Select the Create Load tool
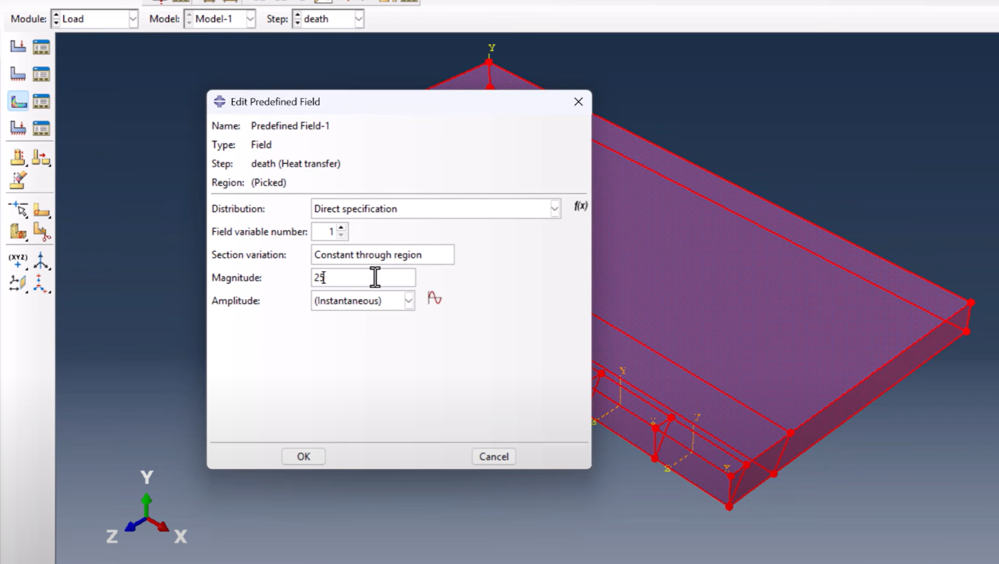The height and width of the screenshot is (564, 999). pos(18,46)
